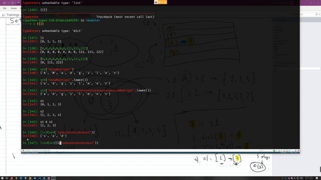Click the In [145] line s1 & s2

[38, 122]
